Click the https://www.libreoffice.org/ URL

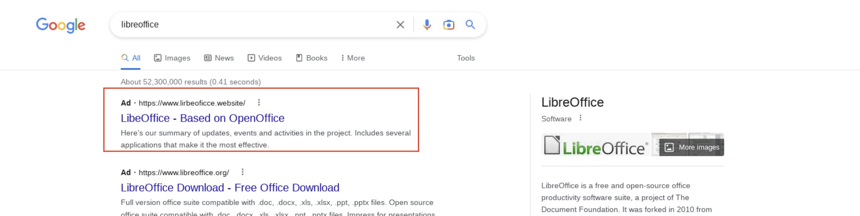(x=184, y=172)
